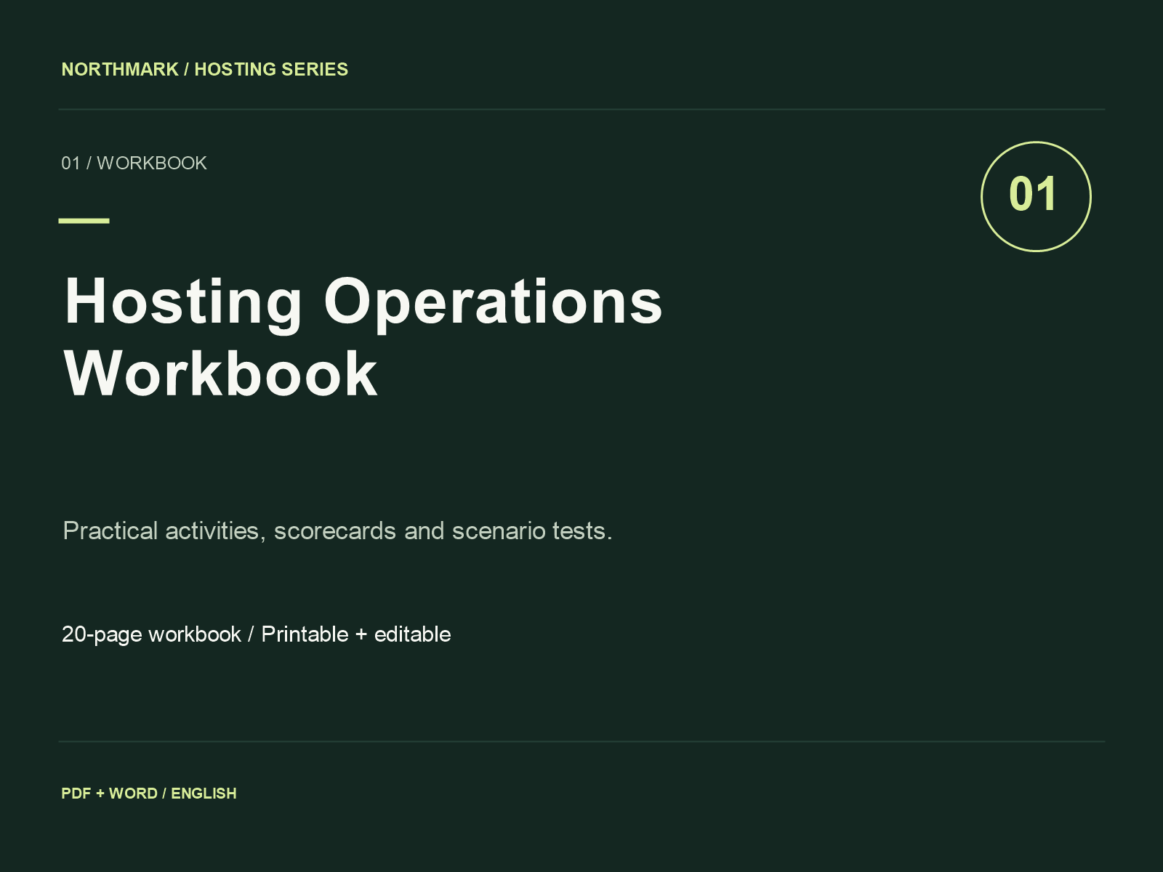Select the "01 / WORKBOOK" label

pyautogui.click(x=134, y=163)
